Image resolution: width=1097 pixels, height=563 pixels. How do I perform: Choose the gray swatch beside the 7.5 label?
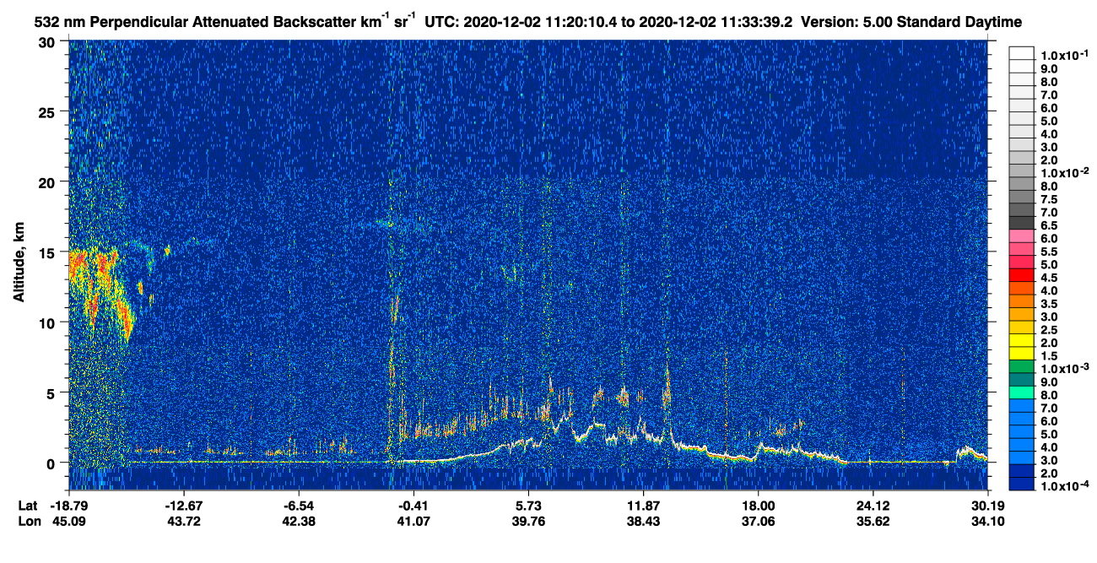click(1022, 198)
